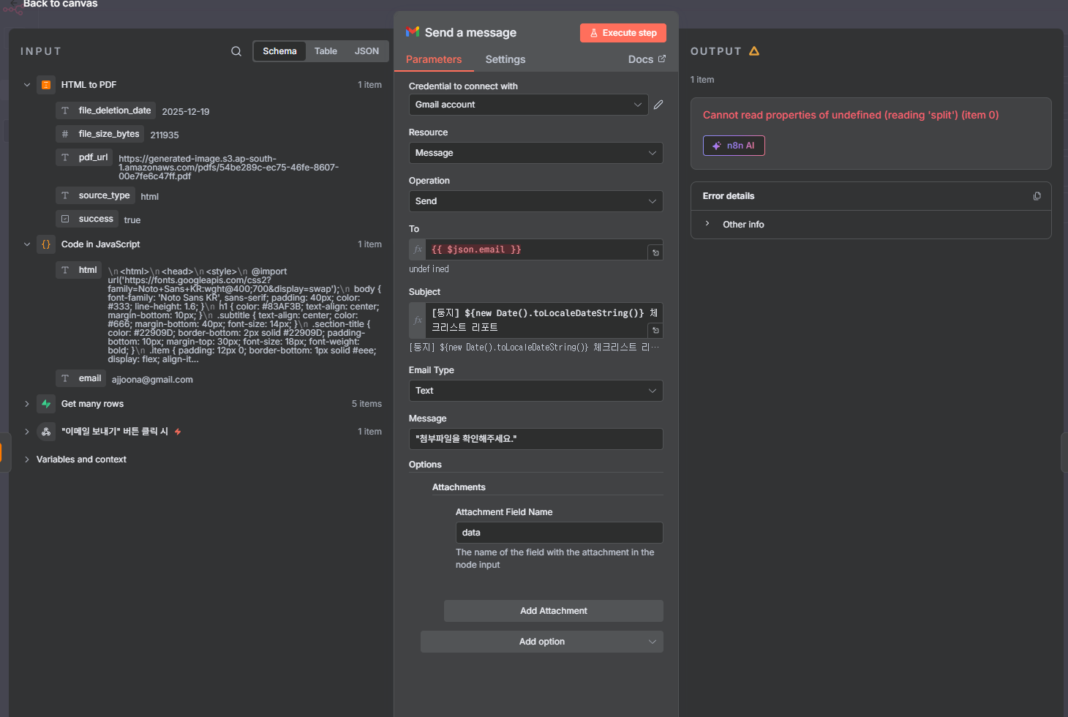Click the output warning triangle icon
Viewport: 1068px width, 717px height.
754,51
